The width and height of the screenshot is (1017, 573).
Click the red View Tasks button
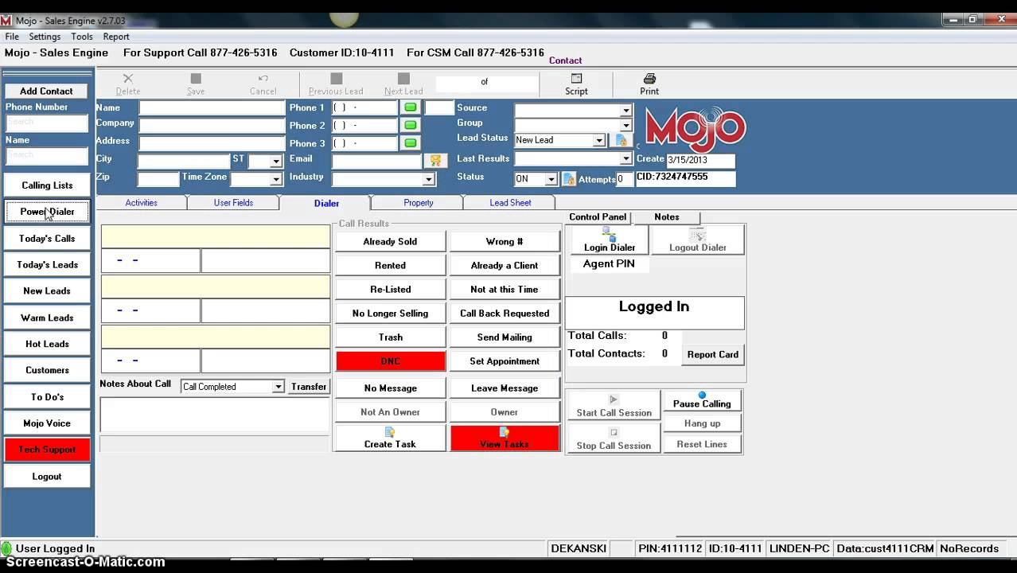(x=505, y=438)
